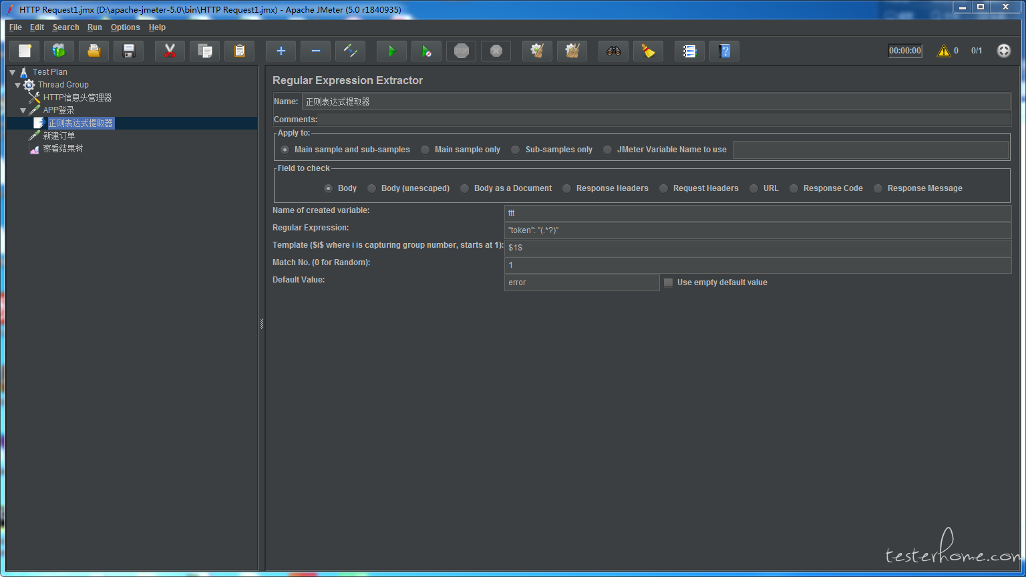The image size is (1026, 577).
Task: Choose Body field to check
Action: coord(328,188)
